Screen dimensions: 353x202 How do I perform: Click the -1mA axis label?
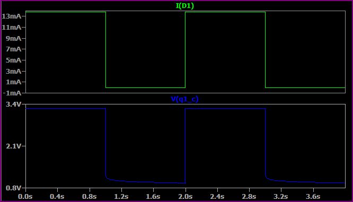click(x=12, y=93)
